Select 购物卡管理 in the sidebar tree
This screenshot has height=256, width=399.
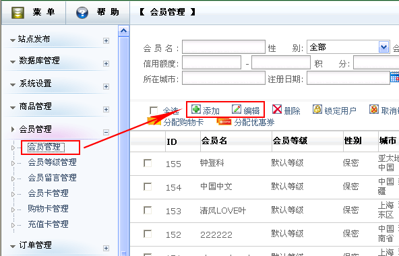pyautogui.click(x=48, y=209)
